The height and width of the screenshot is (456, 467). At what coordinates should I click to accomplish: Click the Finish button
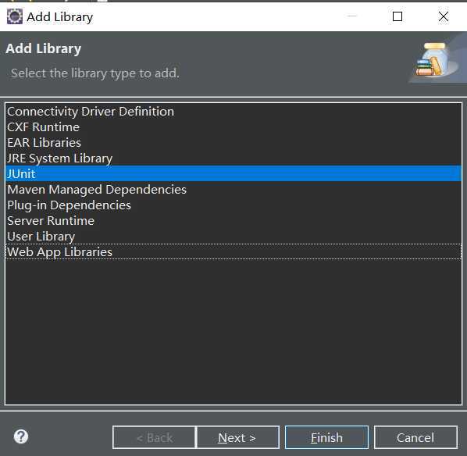point(326,437)
